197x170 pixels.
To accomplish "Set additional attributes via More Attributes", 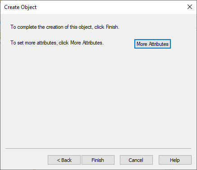I will 152,44.
